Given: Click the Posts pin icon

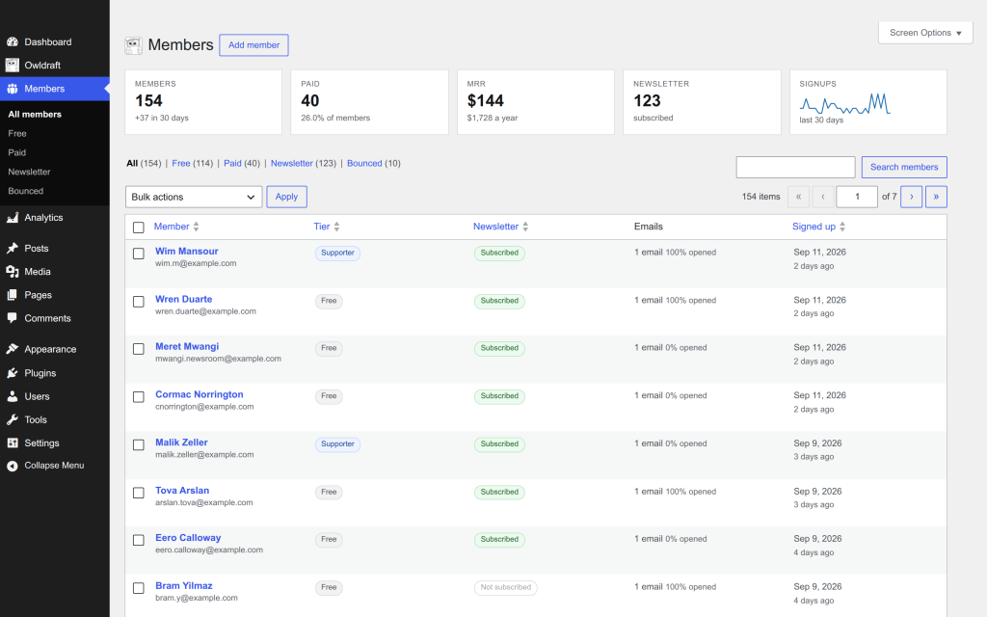Looking at the screenshot, I should (12, 248).
